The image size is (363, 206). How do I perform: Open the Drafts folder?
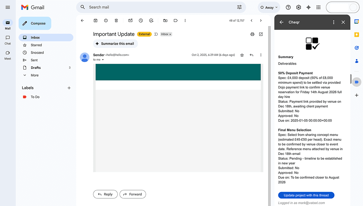(36, 67)
